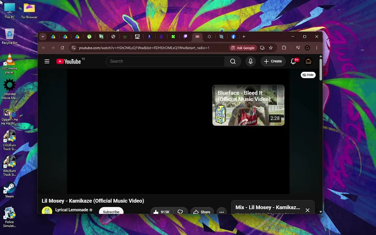Image resolution: width=376 pixels, height=235 pixels.
Task: Open VLC media player desktop icon
Action: [x=9, y=64]
